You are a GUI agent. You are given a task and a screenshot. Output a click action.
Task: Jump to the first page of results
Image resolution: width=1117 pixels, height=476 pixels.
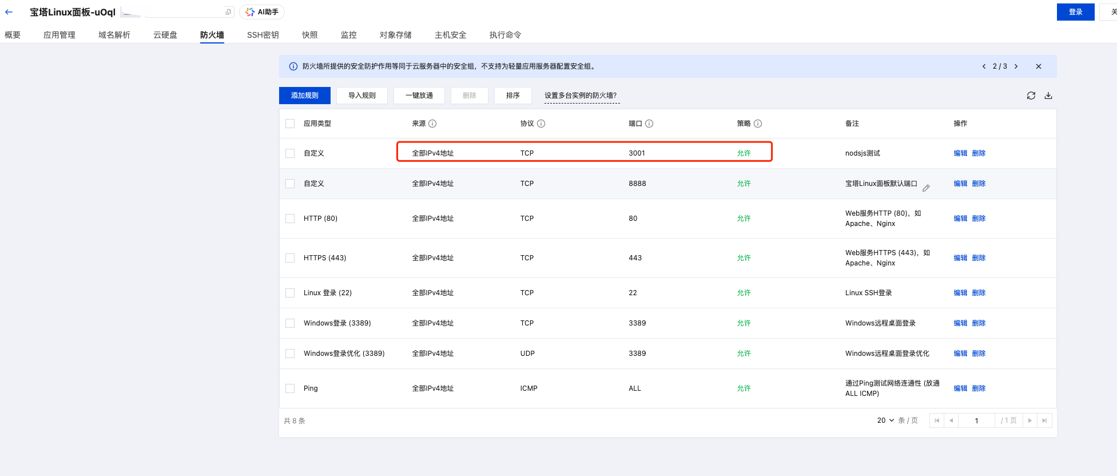[937, 421]
